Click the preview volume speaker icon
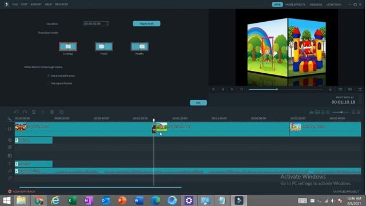 350,89
